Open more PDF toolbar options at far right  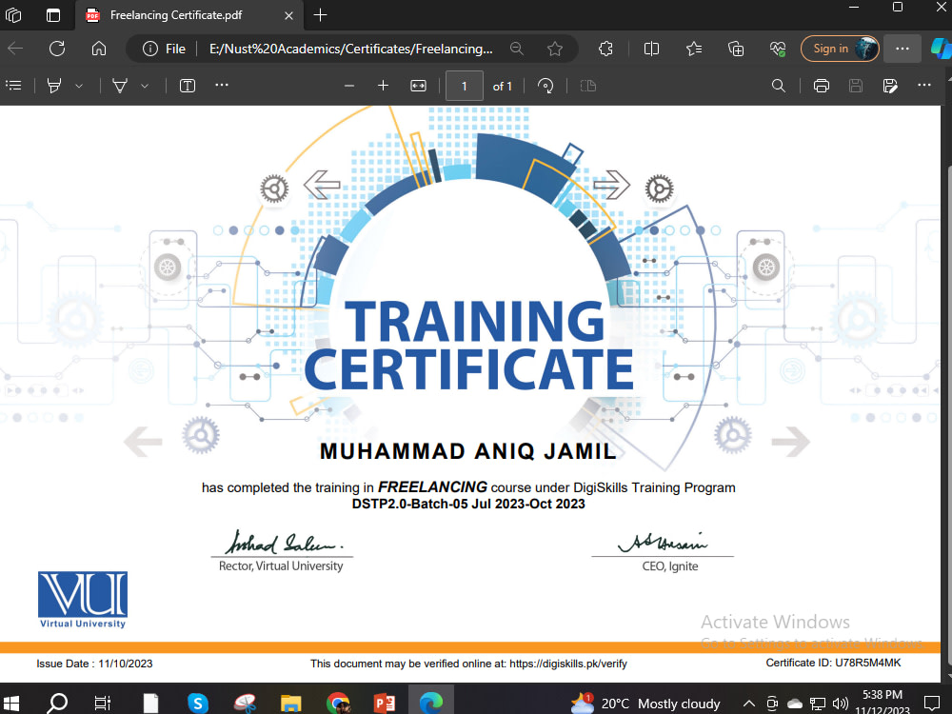pos(924,85)
